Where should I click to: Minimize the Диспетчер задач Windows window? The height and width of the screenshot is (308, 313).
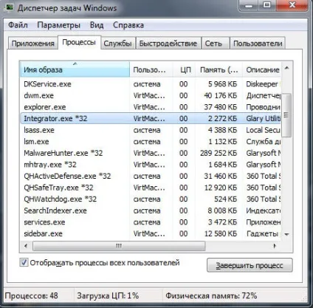249,5
